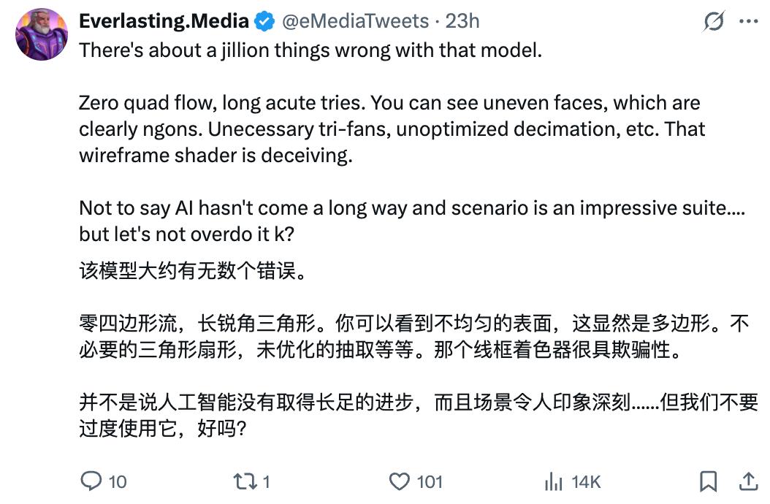Open the three-dot more options menu
Screen dimensions: 770x504
(748, 21)
